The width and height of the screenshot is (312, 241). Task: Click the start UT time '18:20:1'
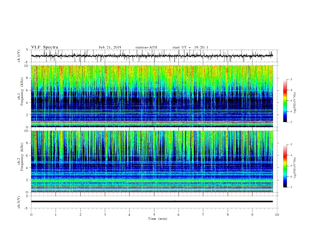click(201, 47)
